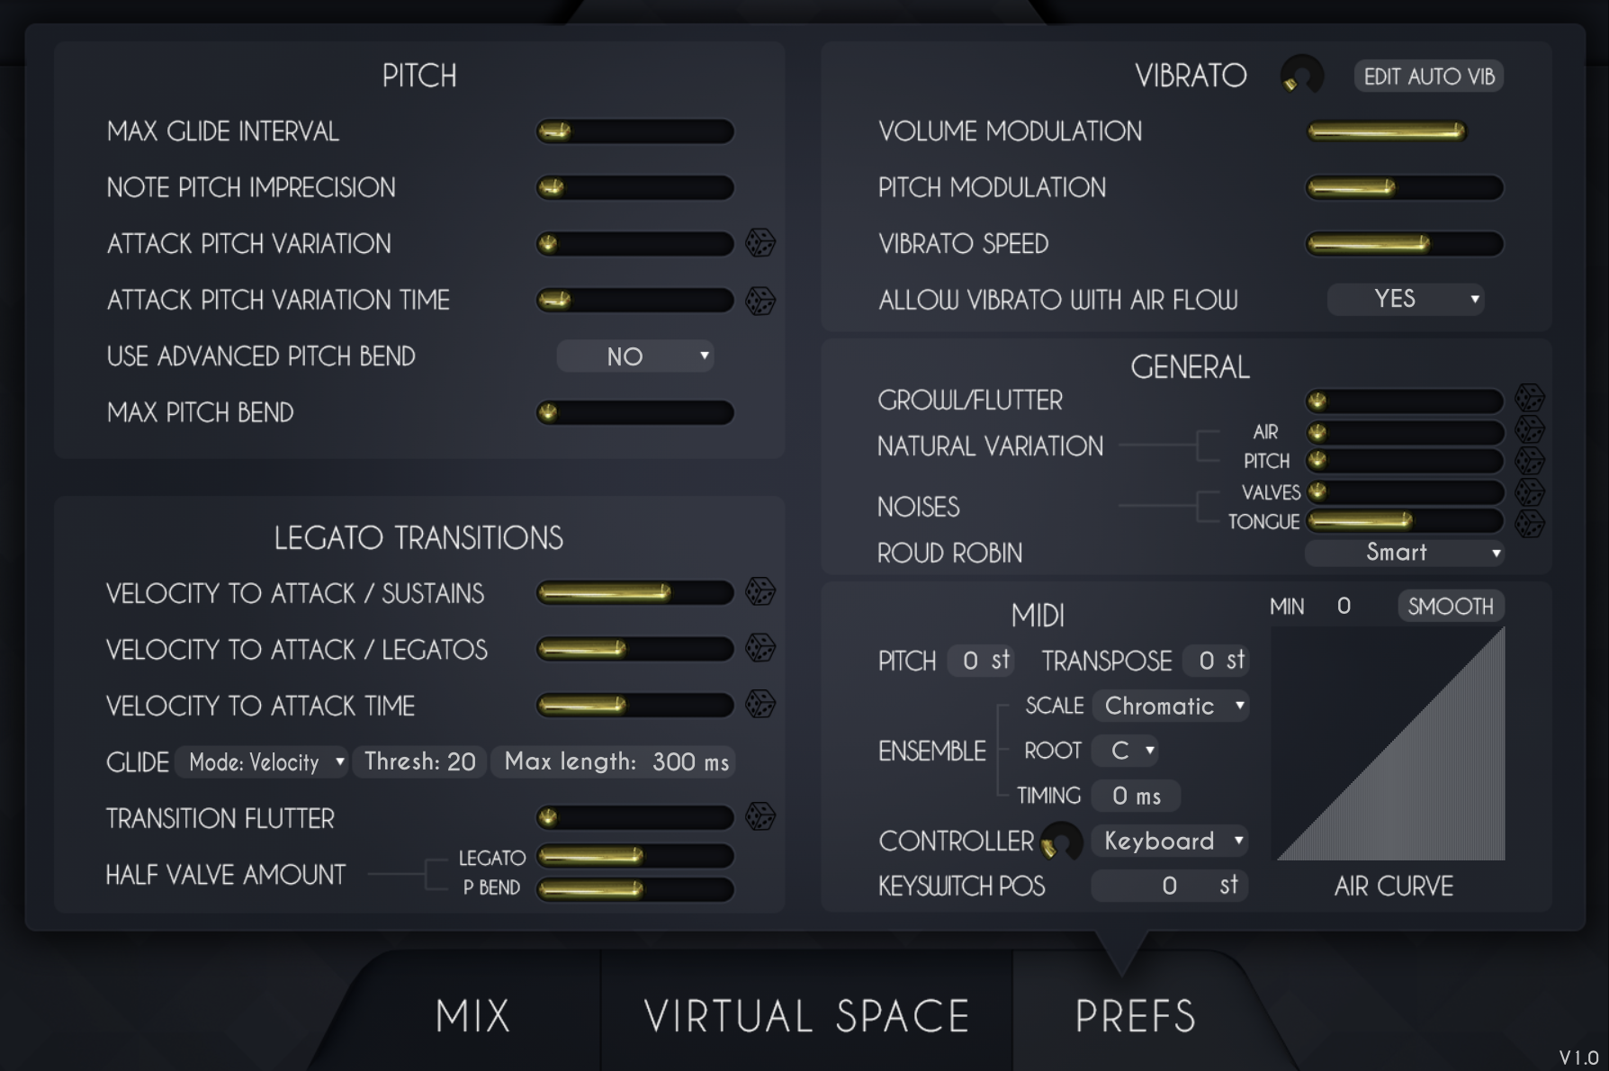Click the Growl/Flutter randomize dice
The width and height of the screenshot is (1609, 1071).
[1530, 399]
